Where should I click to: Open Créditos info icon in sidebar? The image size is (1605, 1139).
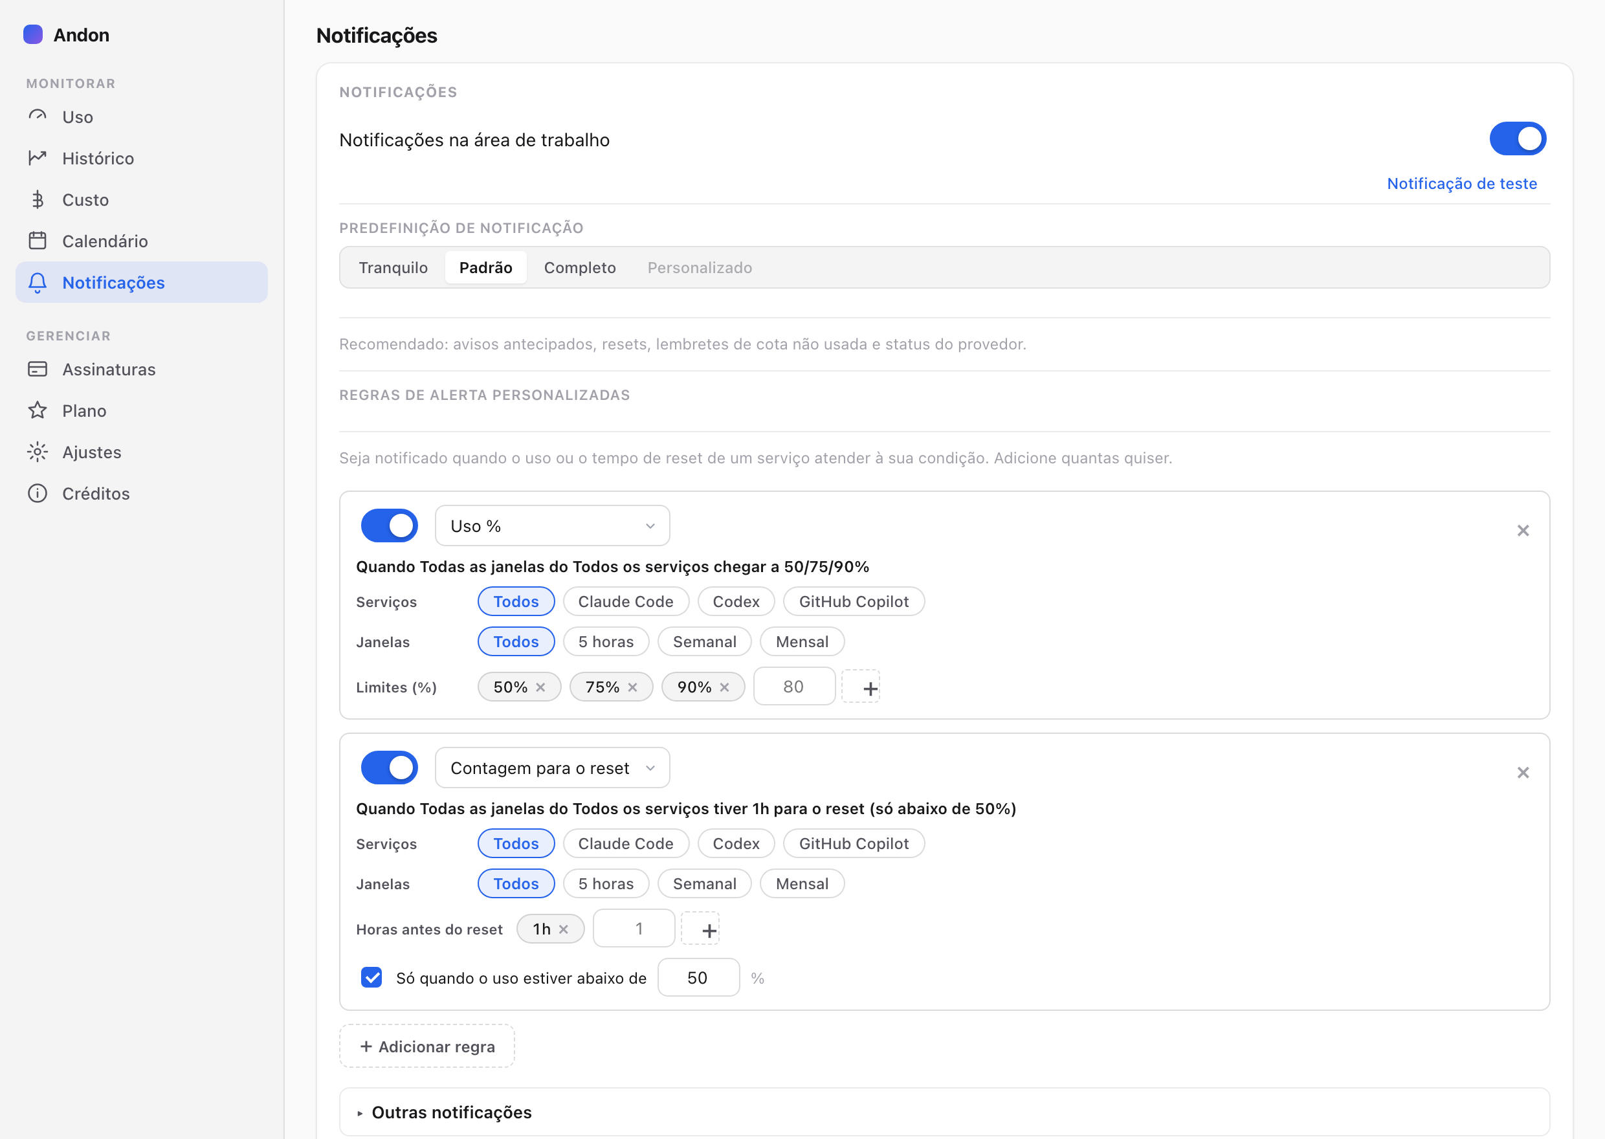pos(38,493)
